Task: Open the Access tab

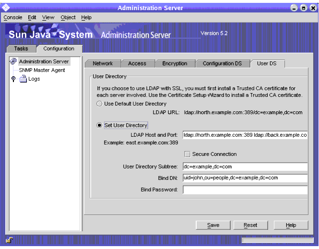Action: pyautogui.click(x=137, y=63)
